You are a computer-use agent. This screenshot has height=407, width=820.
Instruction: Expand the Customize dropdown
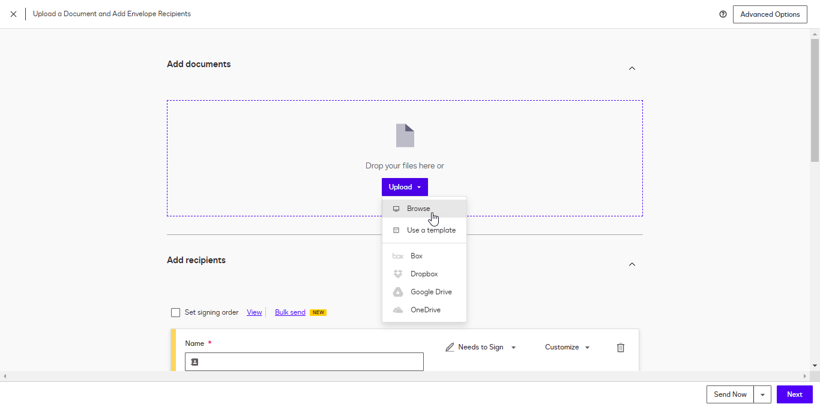click(567, 347)
